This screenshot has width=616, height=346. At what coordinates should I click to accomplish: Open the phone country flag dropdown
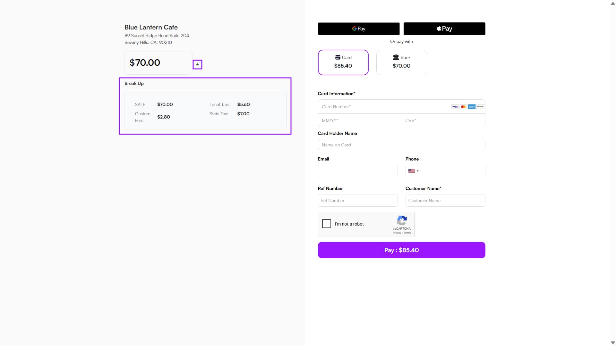[x=413, y=171]
